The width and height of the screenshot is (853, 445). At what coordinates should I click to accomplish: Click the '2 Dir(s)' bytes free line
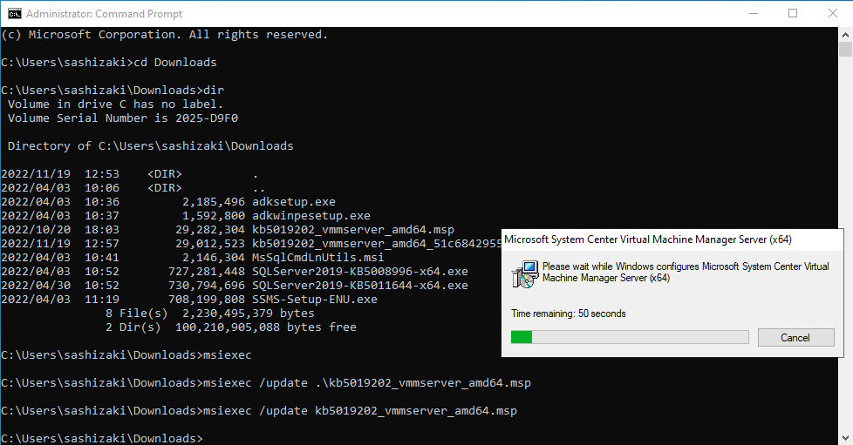tap(230, 327)
